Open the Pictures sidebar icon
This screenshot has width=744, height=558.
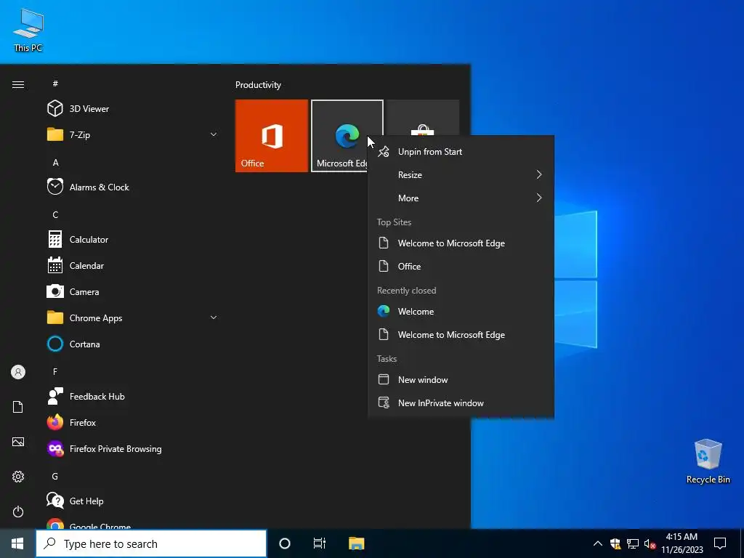(x=18, y=442)
